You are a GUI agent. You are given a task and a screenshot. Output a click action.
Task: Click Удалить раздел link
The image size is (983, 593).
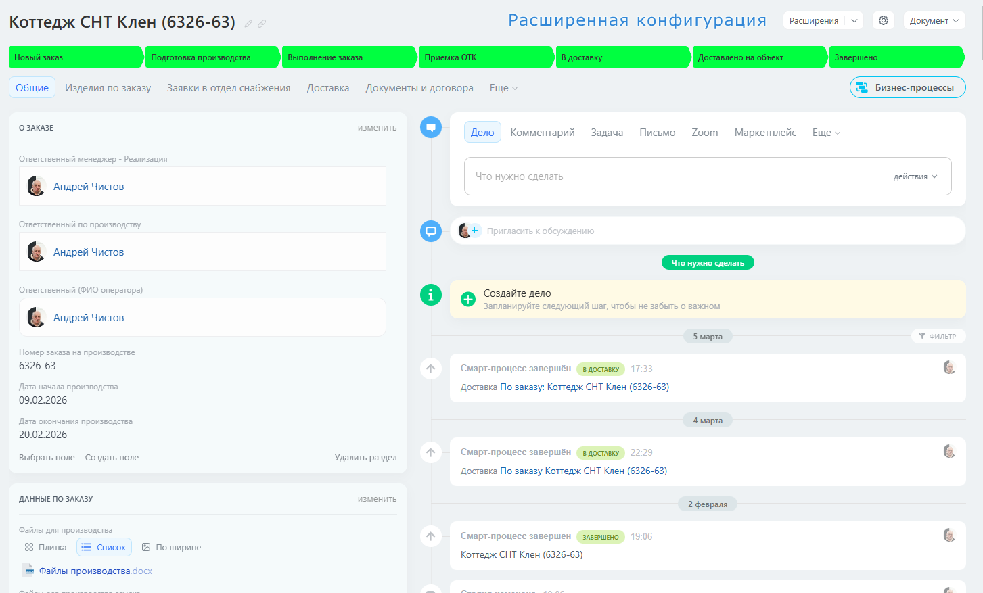pyautogui.click(x=365, y=458)
